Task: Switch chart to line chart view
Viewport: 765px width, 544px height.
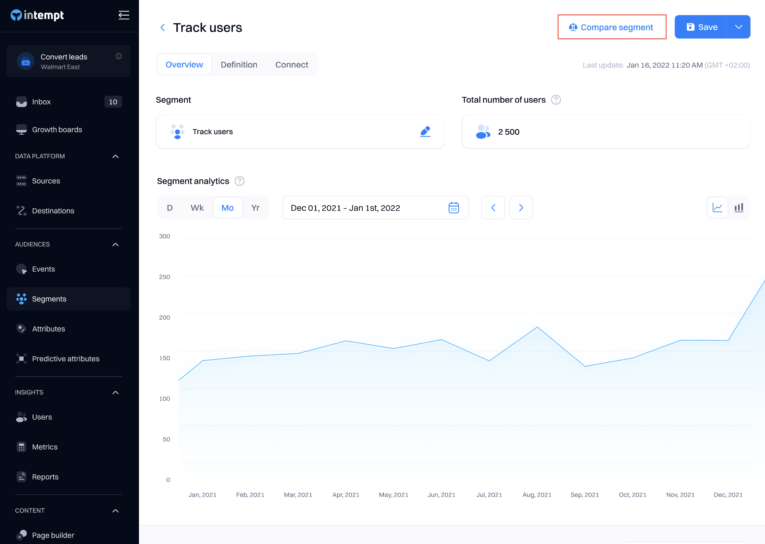Action: (717, 208)
